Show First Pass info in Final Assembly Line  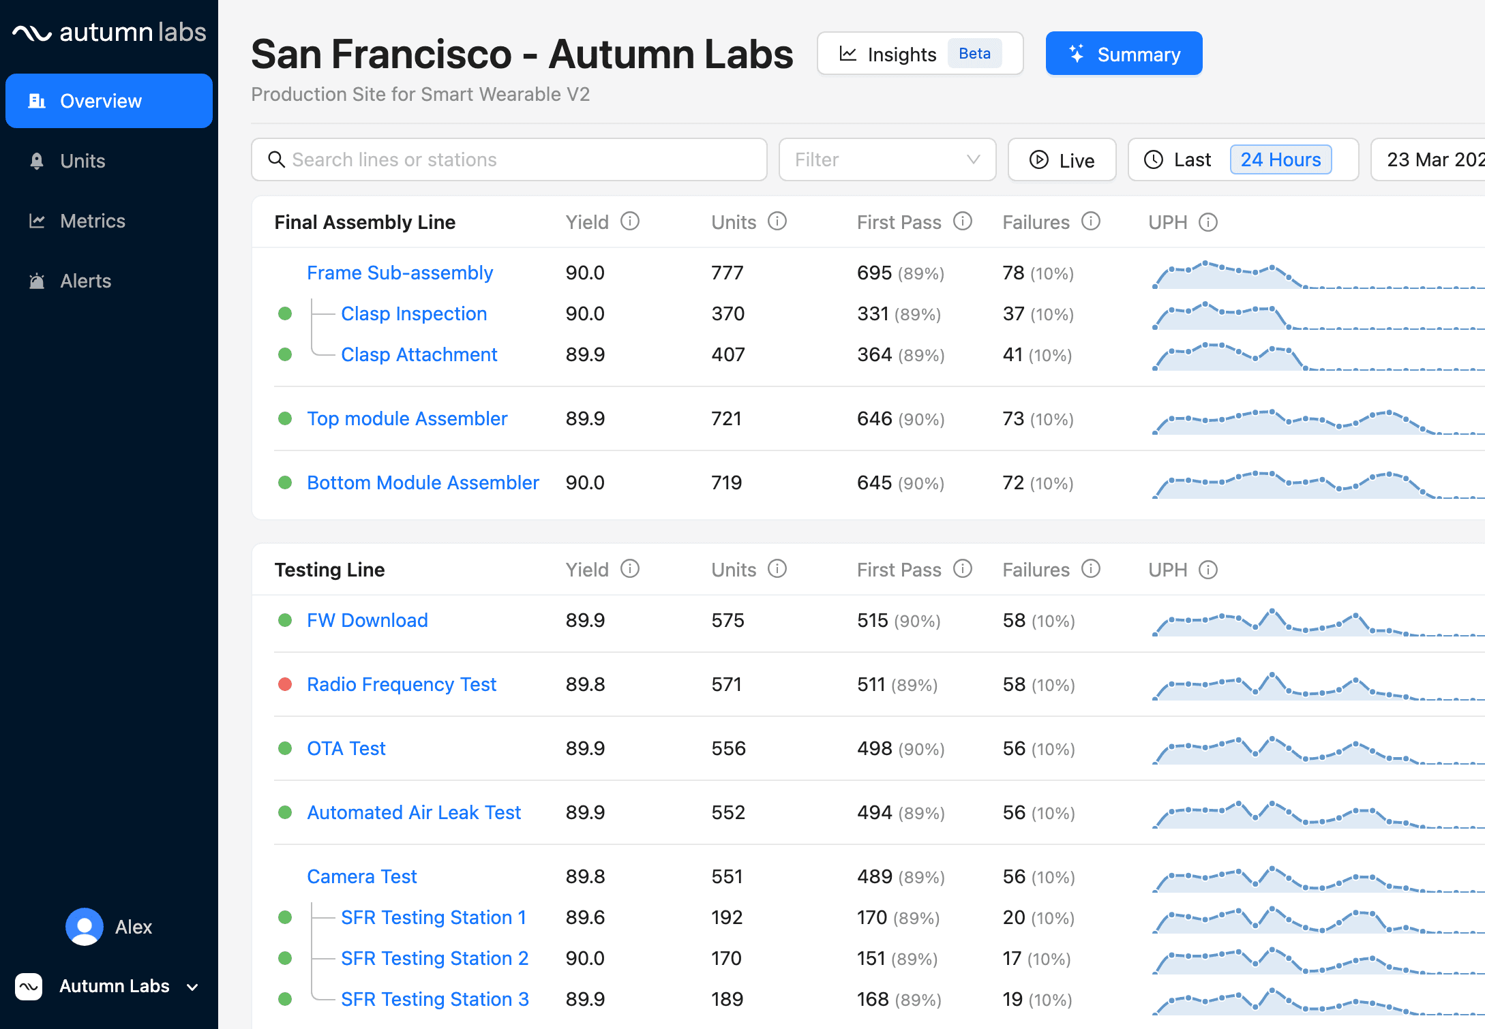(x=963, y=221)
